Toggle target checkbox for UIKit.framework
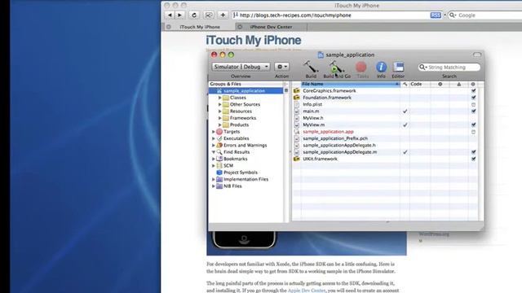 473,159
